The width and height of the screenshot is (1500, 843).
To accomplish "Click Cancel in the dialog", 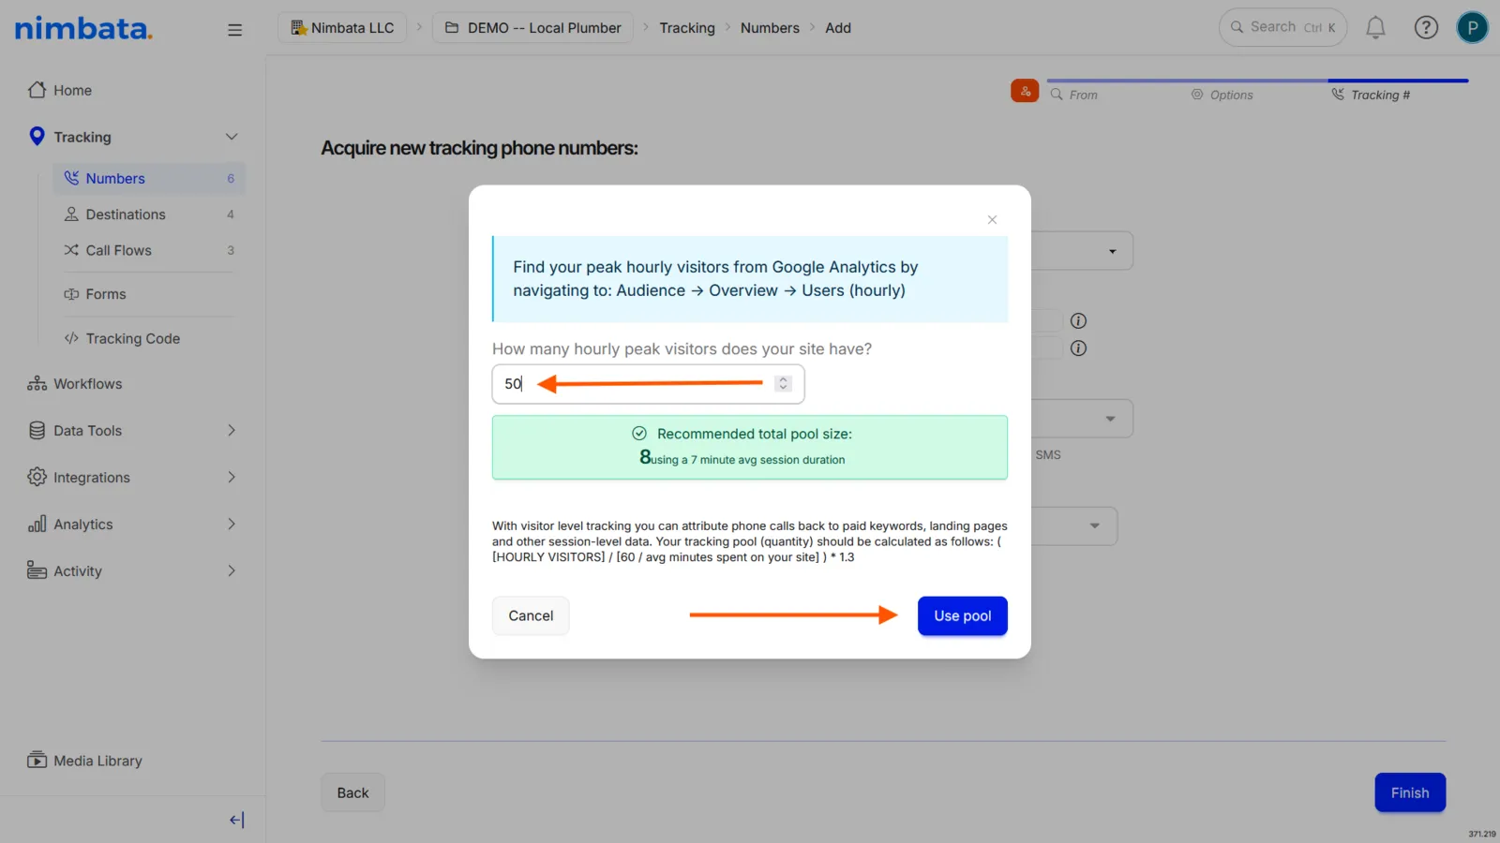I will pos(531,616).
